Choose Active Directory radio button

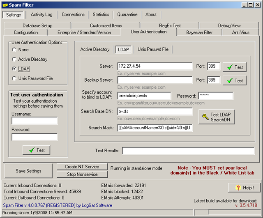pos(15,59)
